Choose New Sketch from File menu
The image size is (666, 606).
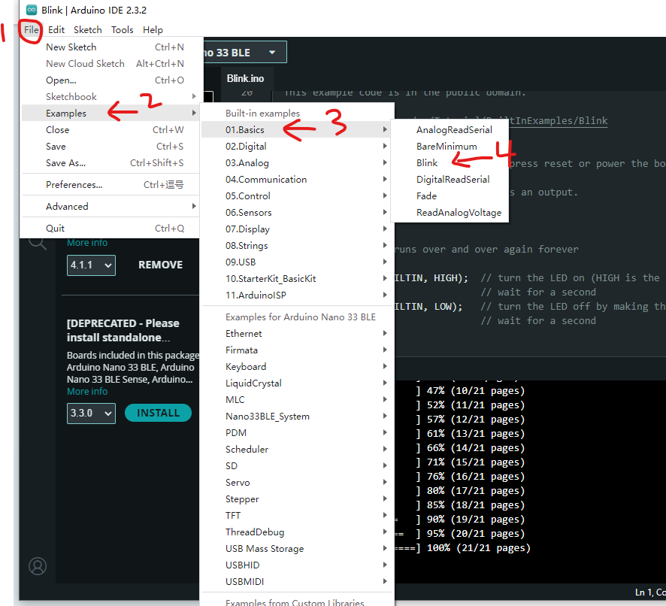tap(71, 47)
